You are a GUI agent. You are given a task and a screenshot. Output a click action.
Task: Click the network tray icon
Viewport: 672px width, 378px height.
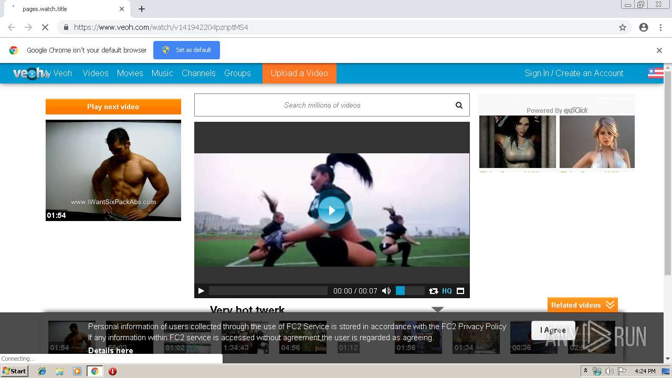pyautogui.click(x=597, y=371)
